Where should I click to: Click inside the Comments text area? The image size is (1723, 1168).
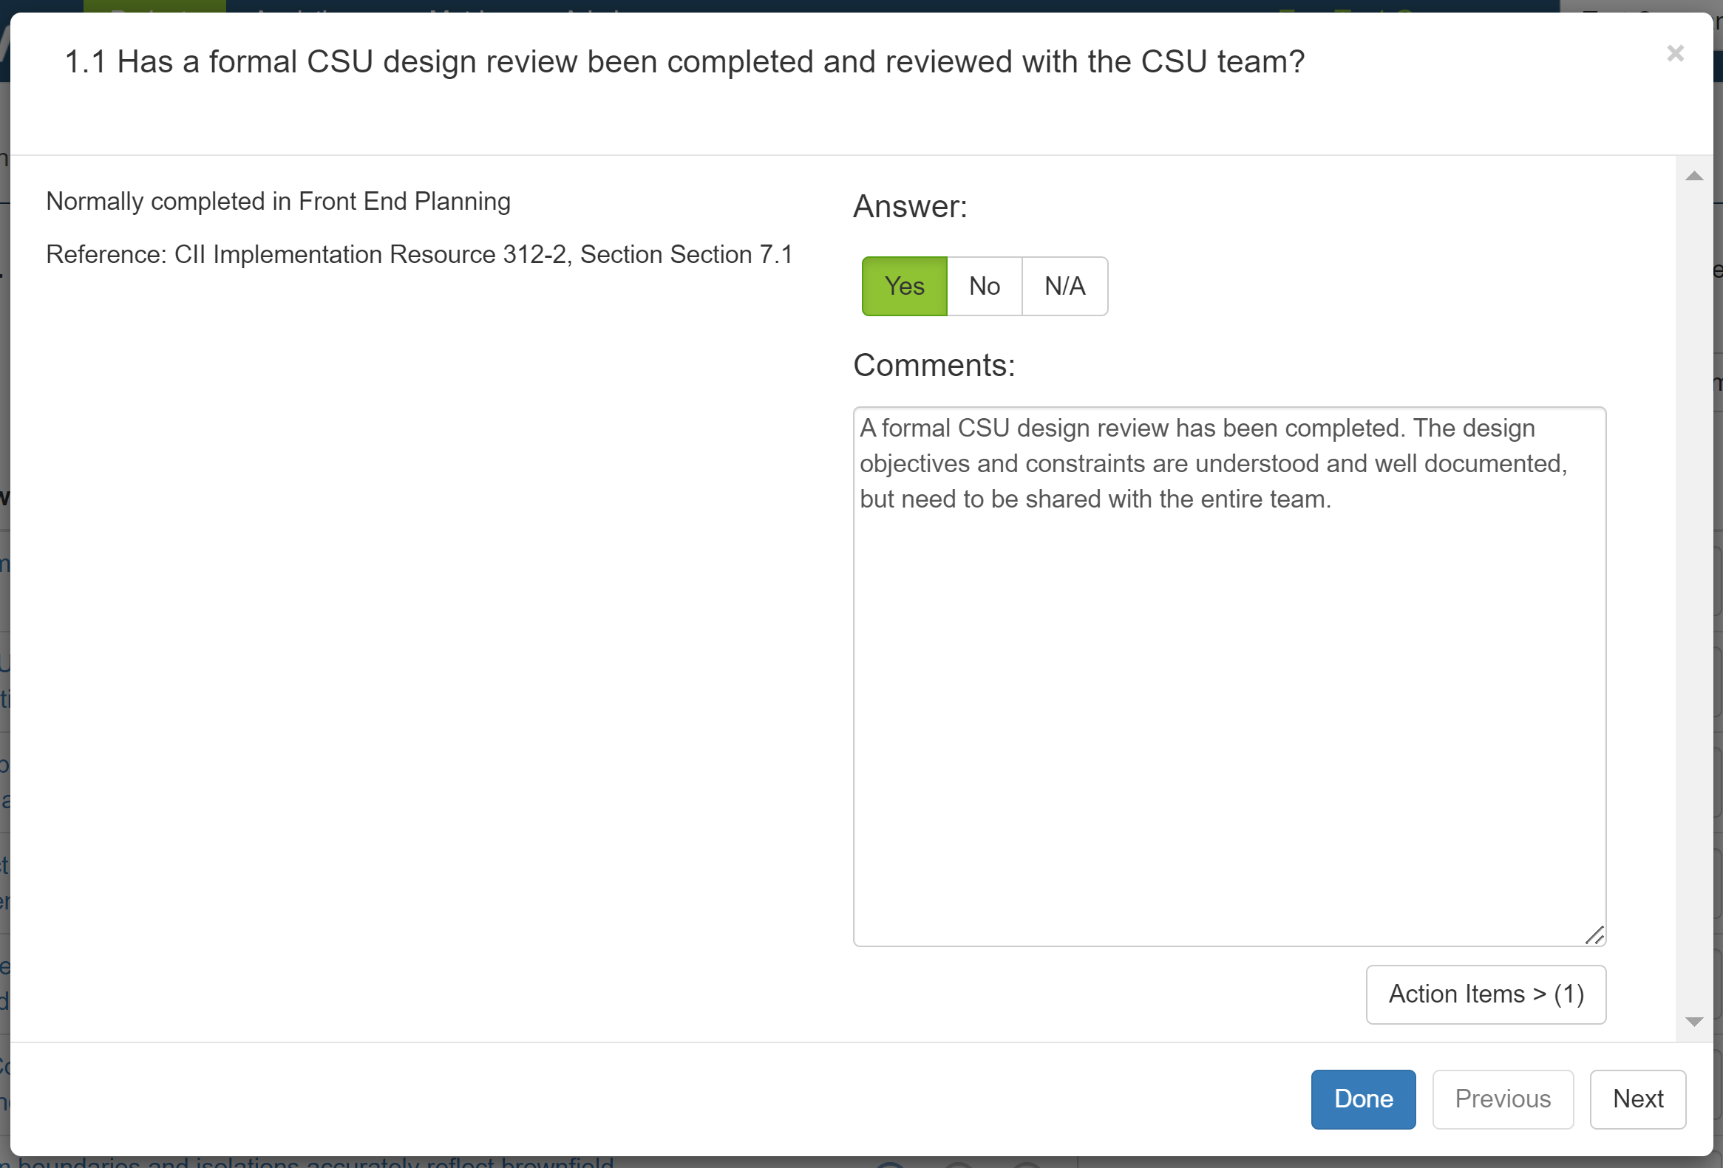coord(1229,676)
